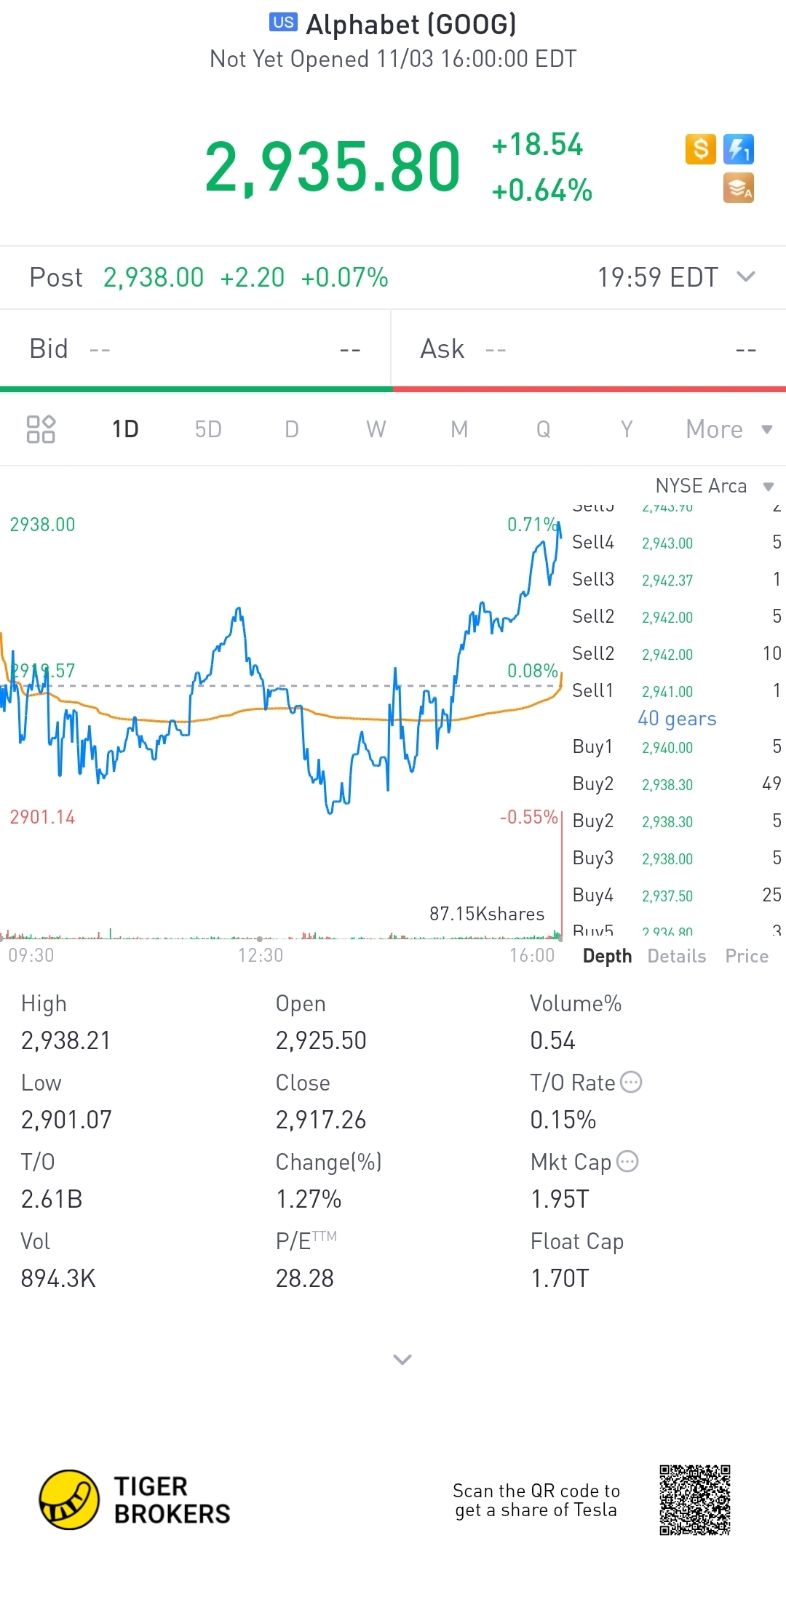
Task: Tap the post-market price 2,938.00
Action: click(154, 277)
